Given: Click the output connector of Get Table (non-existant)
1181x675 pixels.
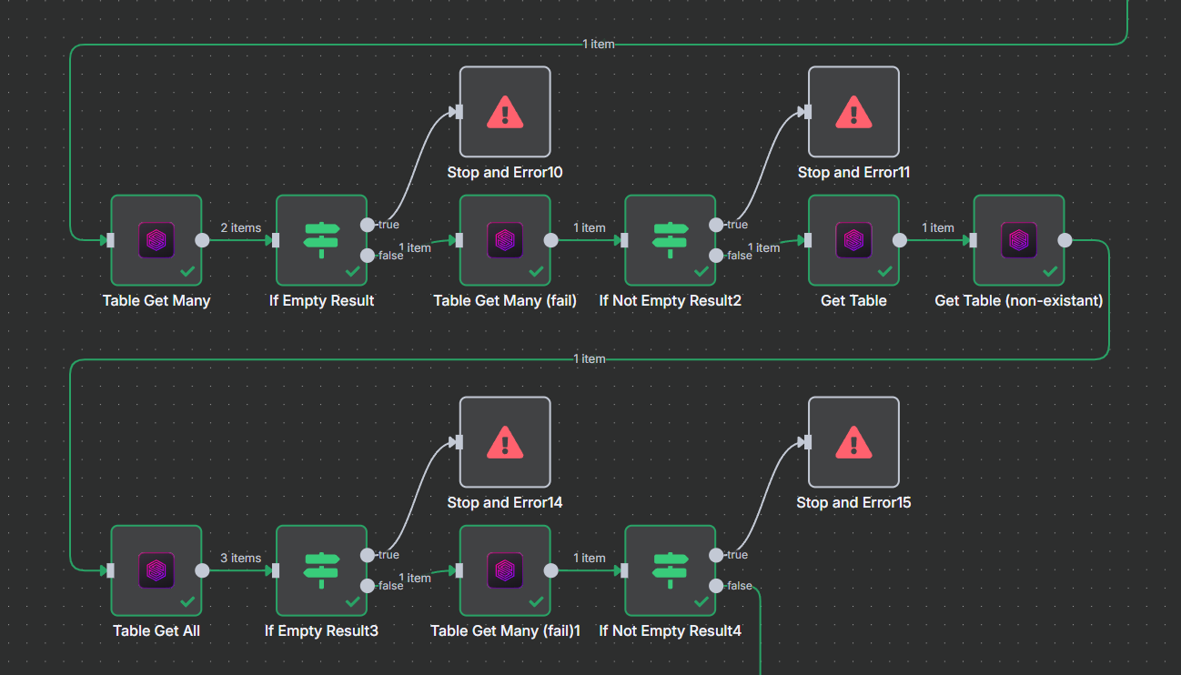Looking at the screenshot, I should pos(1065,240).
